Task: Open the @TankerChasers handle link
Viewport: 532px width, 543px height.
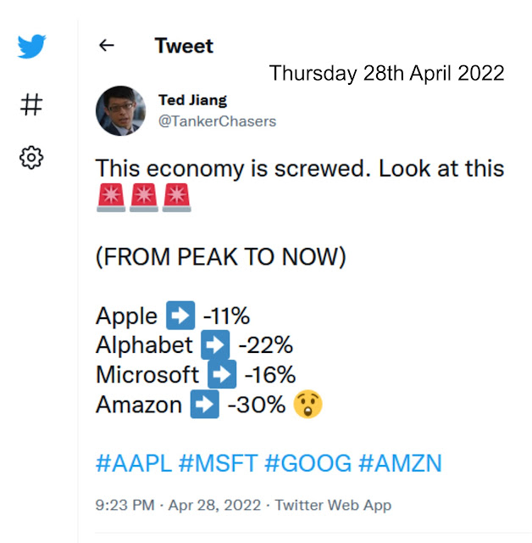Action: pos(217,121)
